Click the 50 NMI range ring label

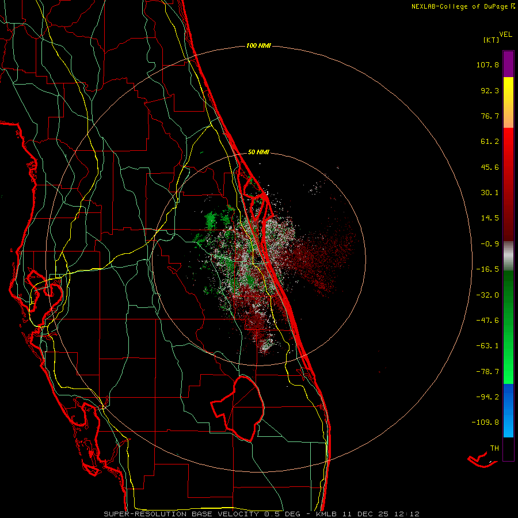pyautogui.click(x=258, y=152)
